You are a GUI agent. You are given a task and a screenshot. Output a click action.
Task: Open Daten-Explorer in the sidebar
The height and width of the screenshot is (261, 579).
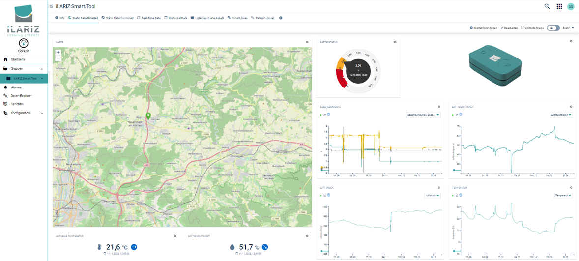(x=24, y=96)
